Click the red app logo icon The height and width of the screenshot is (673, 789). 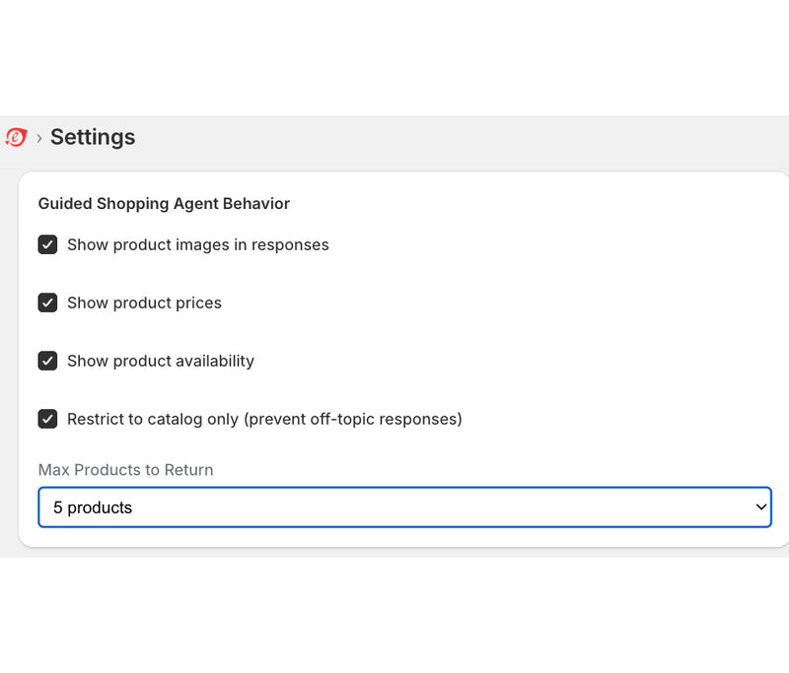point(16,137)
